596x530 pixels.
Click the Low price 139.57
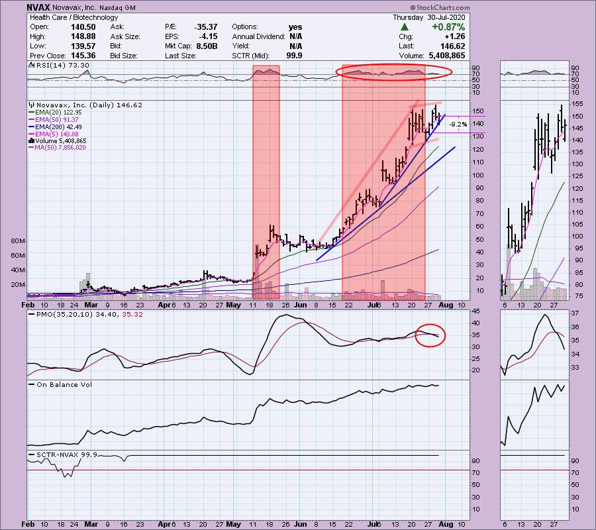[x=83, y=46]
